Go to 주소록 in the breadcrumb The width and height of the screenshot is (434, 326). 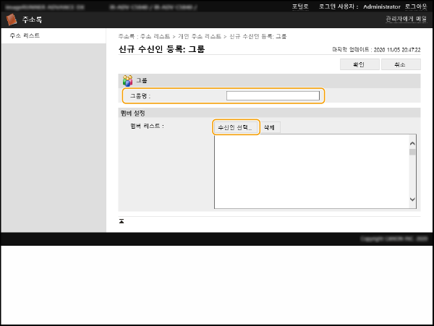coord(127,35)
